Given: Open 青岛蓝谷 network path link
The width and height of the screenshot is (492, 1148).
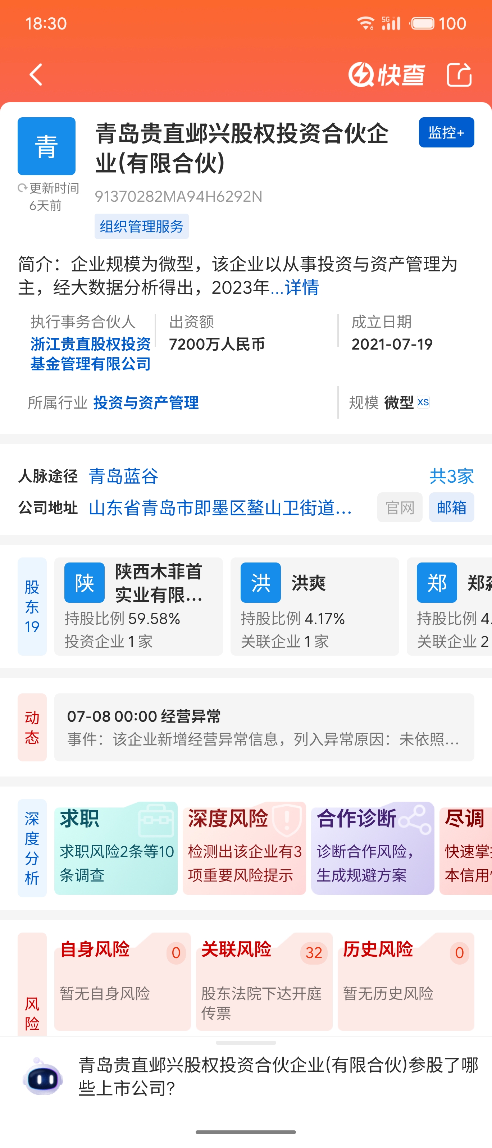Looking at the screenshot, I should point(123,476).
